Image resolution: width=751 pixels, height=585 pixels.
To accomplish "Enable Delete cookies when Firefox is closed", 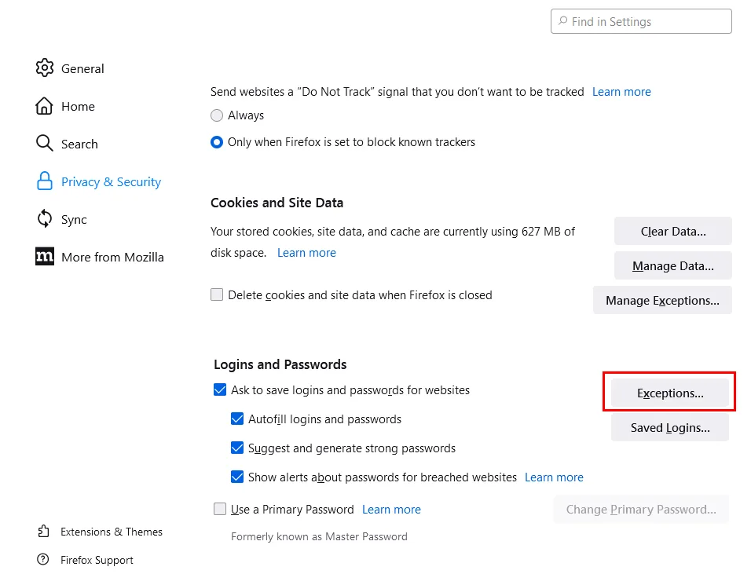I will pyautogui.click(x=217, y=294).
